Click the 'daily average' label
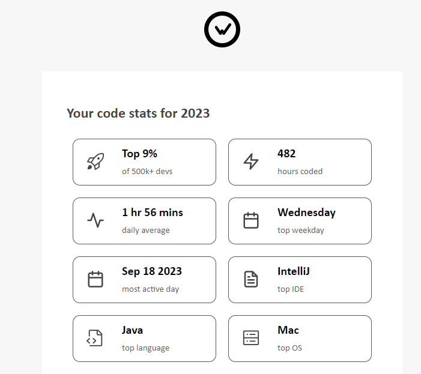 146,230
